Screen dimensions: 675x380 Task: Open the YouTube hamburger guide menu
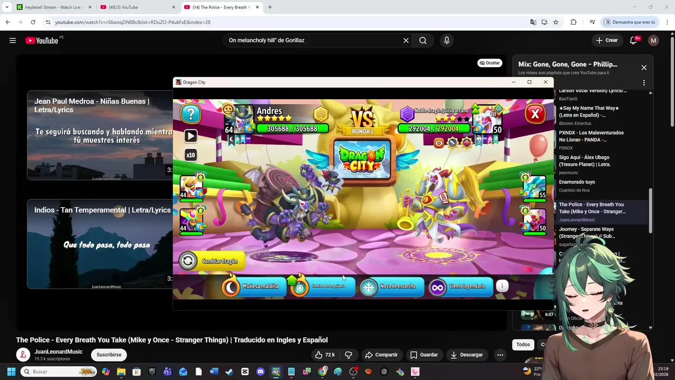[13, 40]
